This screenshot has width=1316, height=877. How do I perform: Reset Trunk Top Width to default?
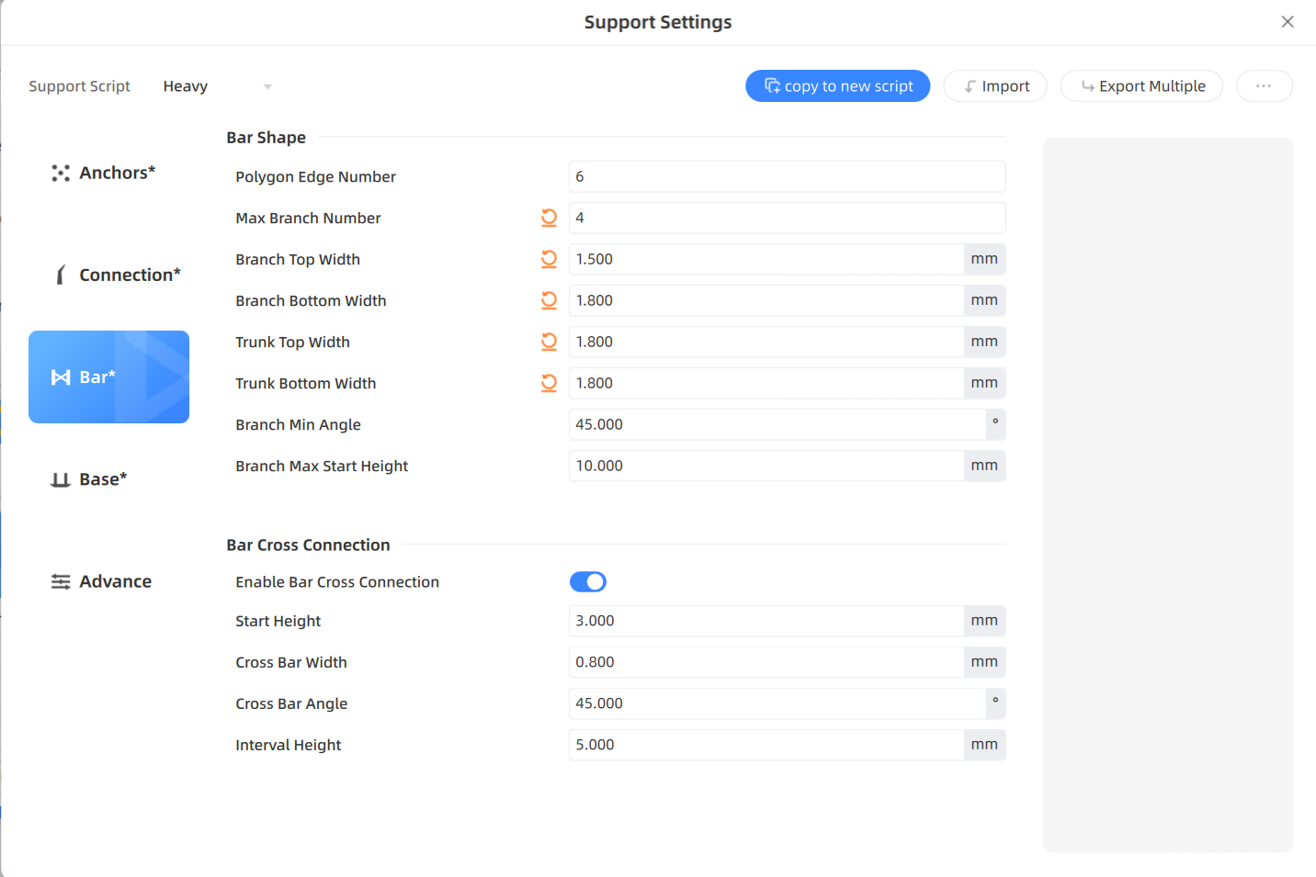[x=549, y=342]
